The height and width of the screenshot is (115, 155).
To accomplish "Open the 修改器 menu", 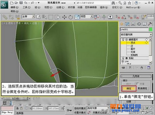I will pos(71,7).
